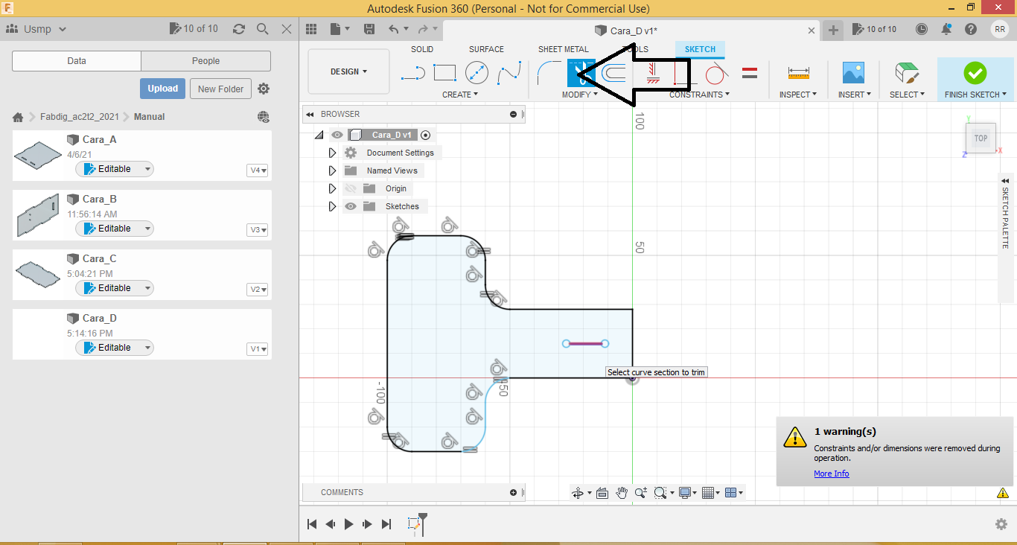Open the Cara_B file thumbnail

click(37, 216)
